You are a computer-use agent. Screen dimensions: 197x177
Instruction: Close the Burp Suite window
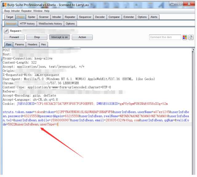[x=189, y=4]
